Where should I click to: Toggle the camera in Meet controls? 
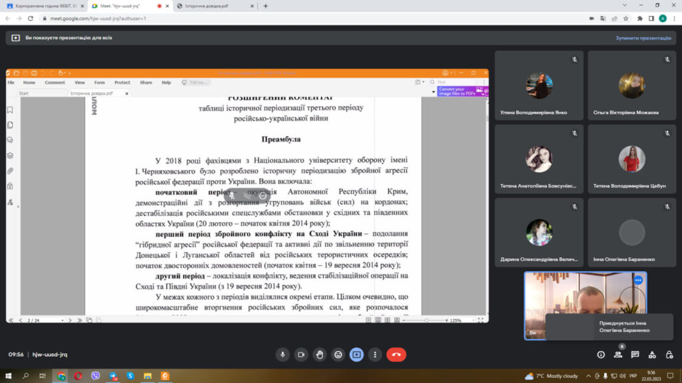pos(301,354)
